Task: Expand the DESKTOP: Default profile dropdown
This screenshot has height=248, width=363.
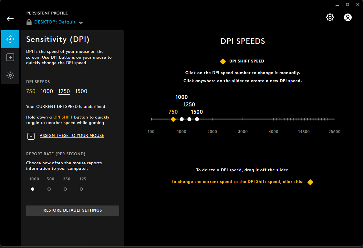Action: coord(81,23)
